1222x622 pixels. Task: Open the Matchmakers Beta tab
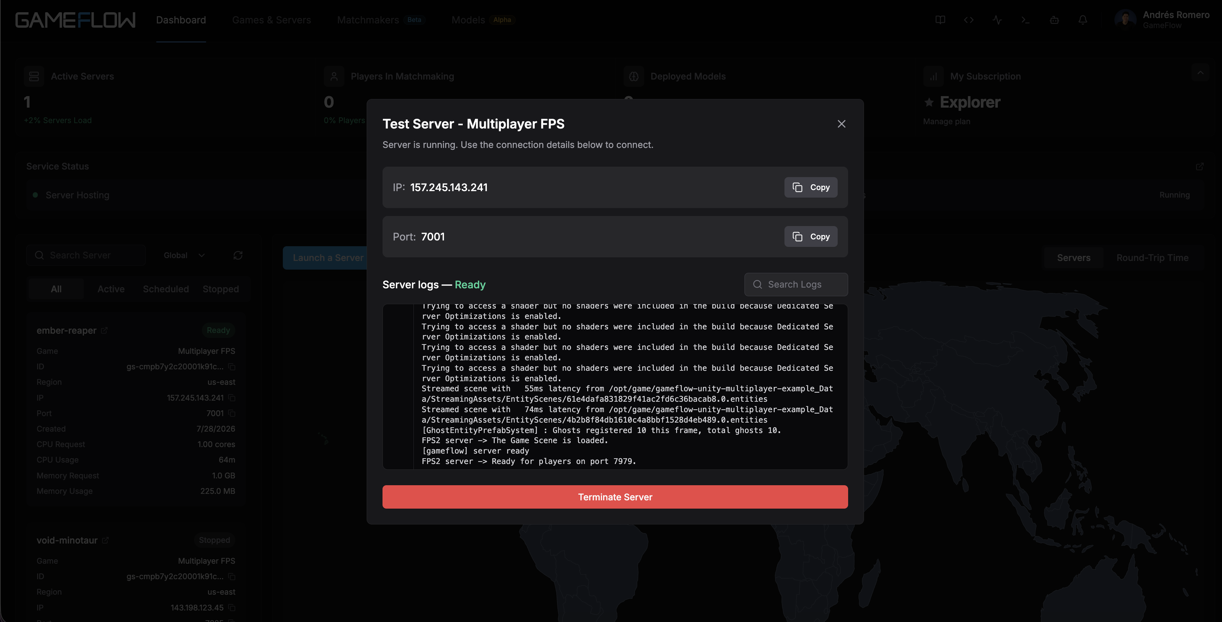(381, 20)
